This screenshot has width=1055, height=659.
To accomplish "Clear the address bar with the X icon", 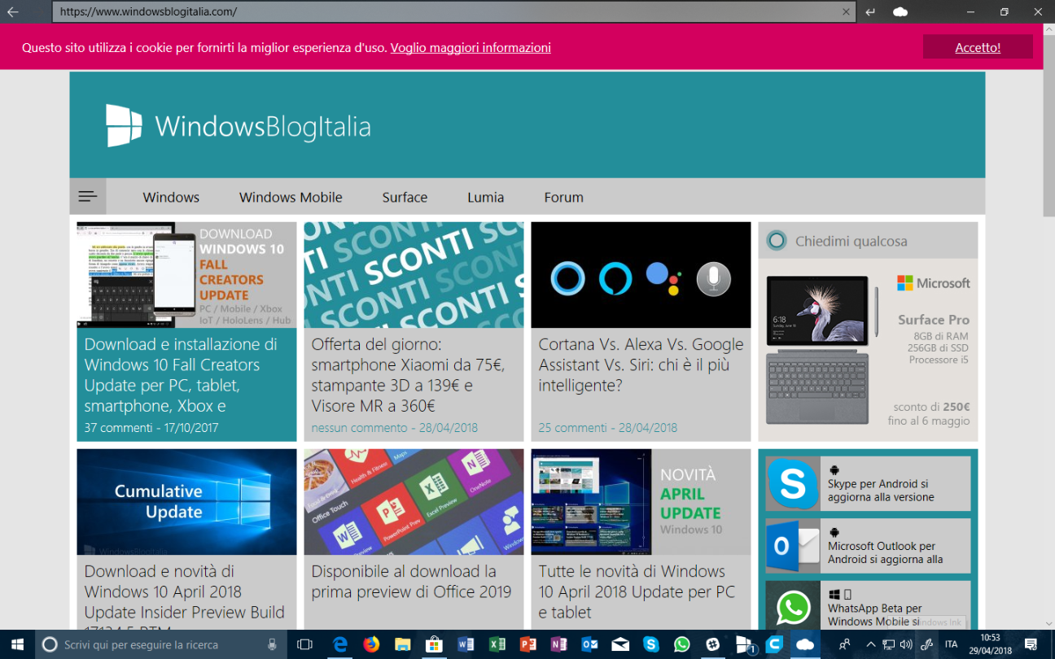I will [x=847, y=12].
